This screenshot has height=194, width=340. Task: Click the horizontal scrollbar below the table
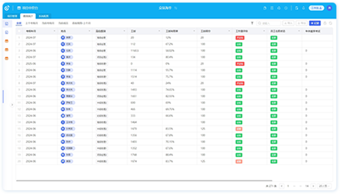(144, 181)
